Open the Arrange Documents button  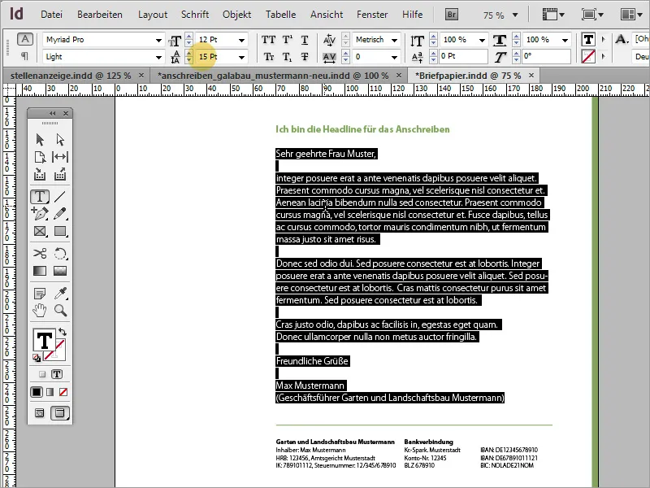pos(631,15)
